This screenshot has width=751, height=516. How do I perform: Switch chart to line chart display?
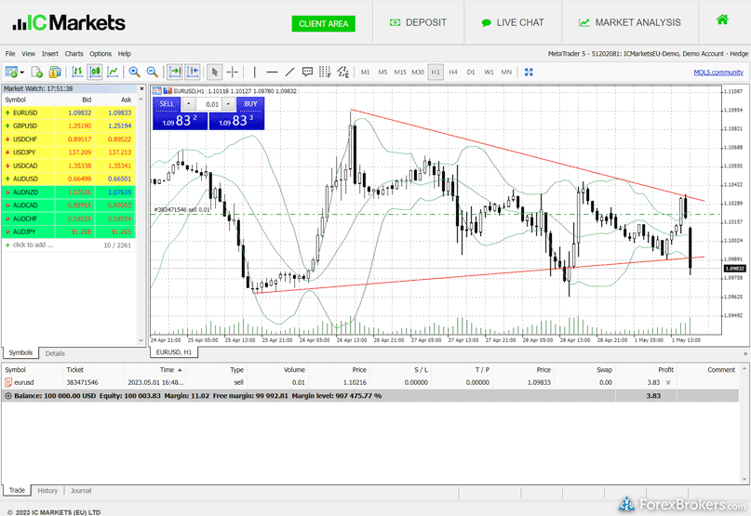point(113,72)
